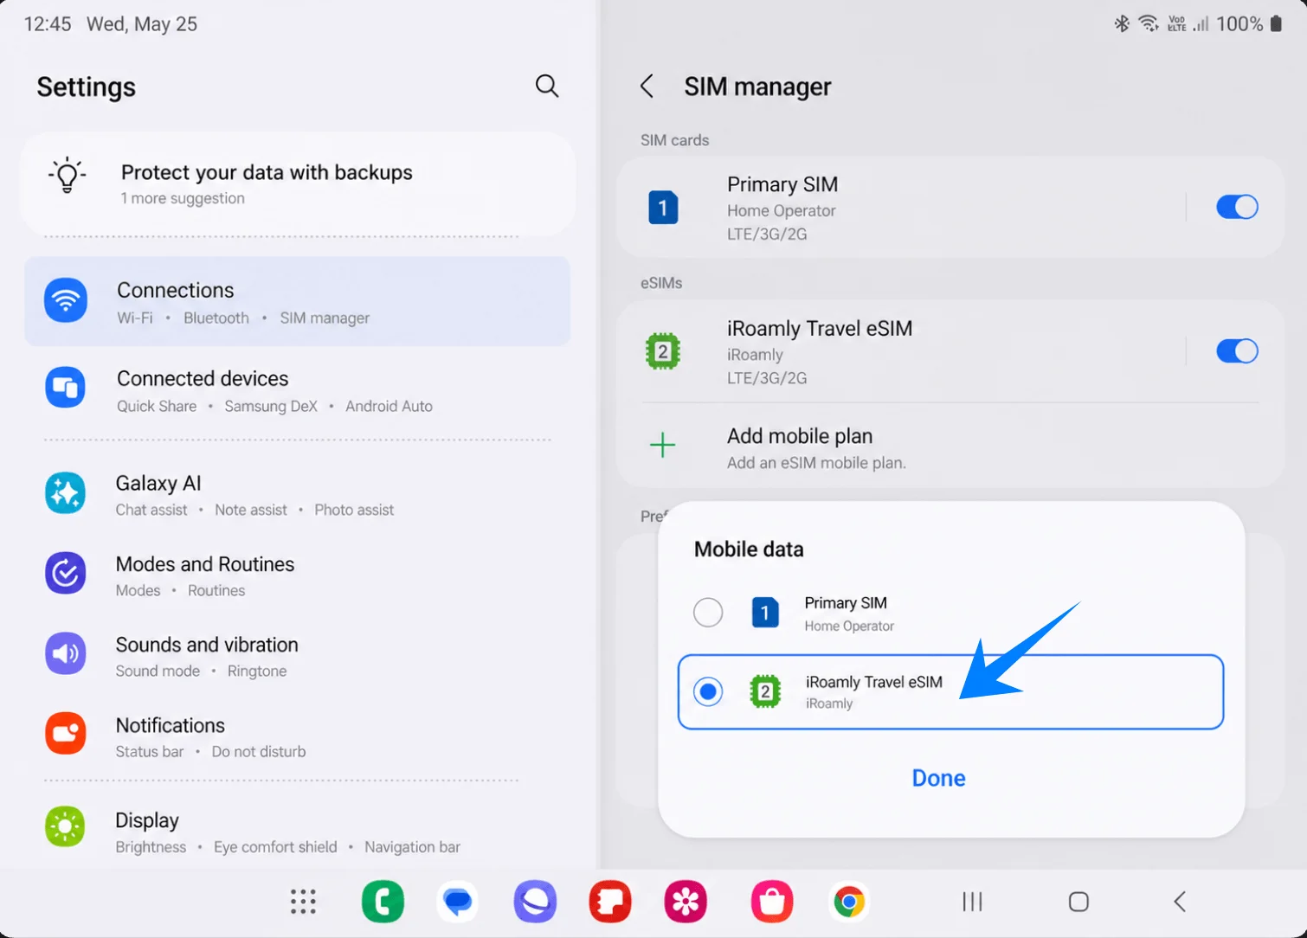Tap the Modes and Routines icon

pos(66,573)
